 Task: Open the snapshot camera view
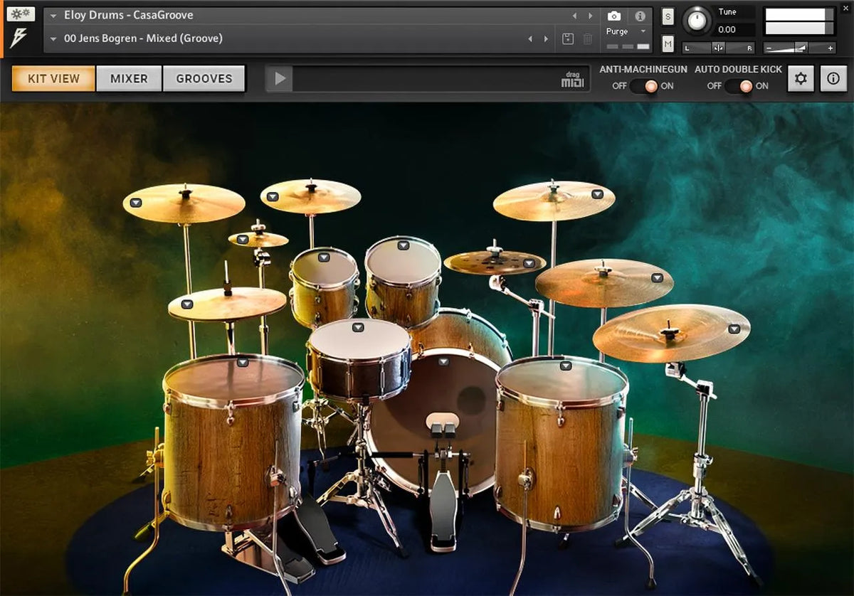click(x=614, y=16)
